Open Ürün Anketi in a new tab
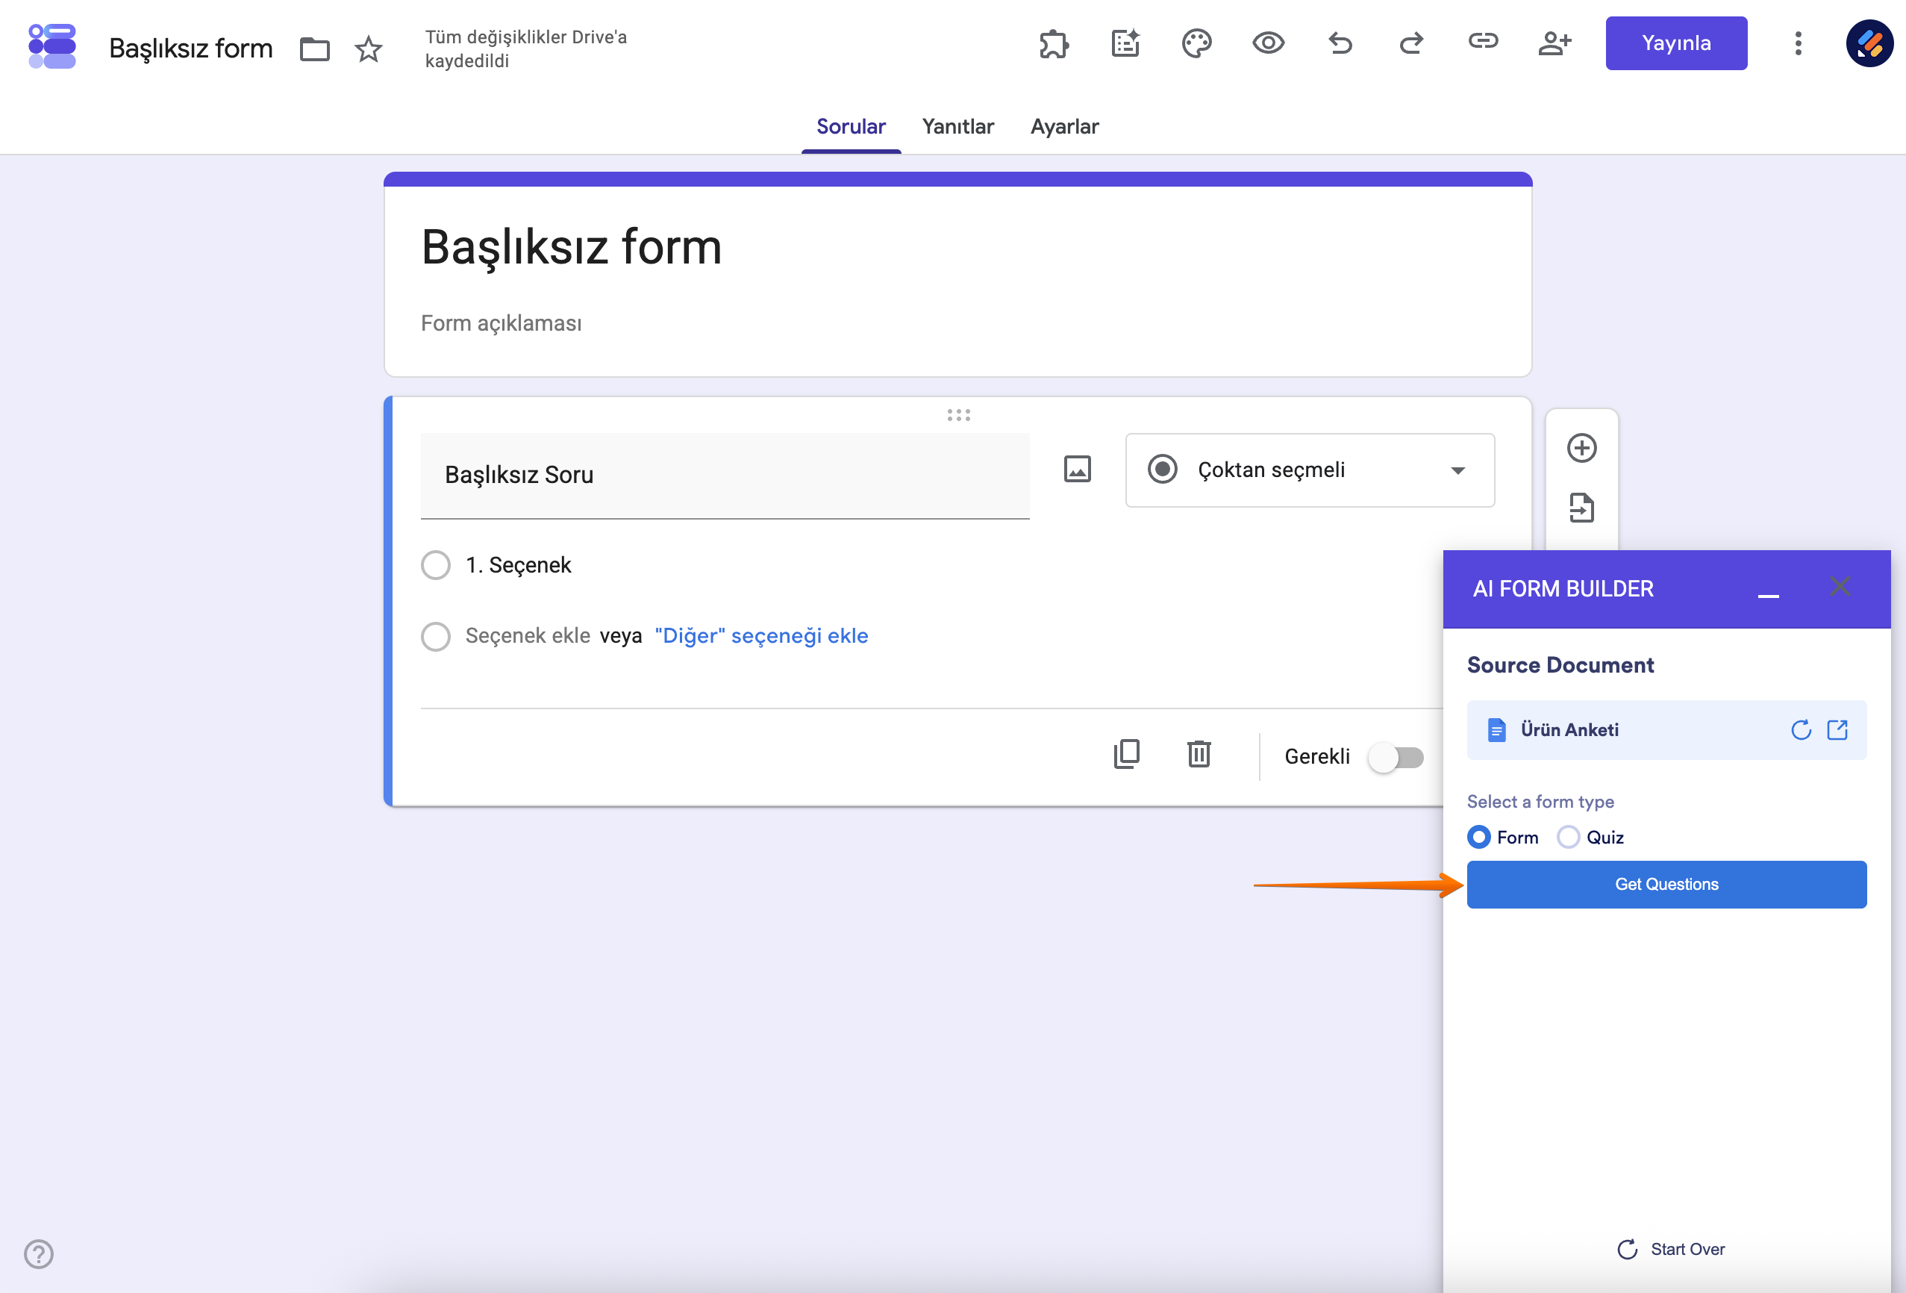 tap(1837, 730)
